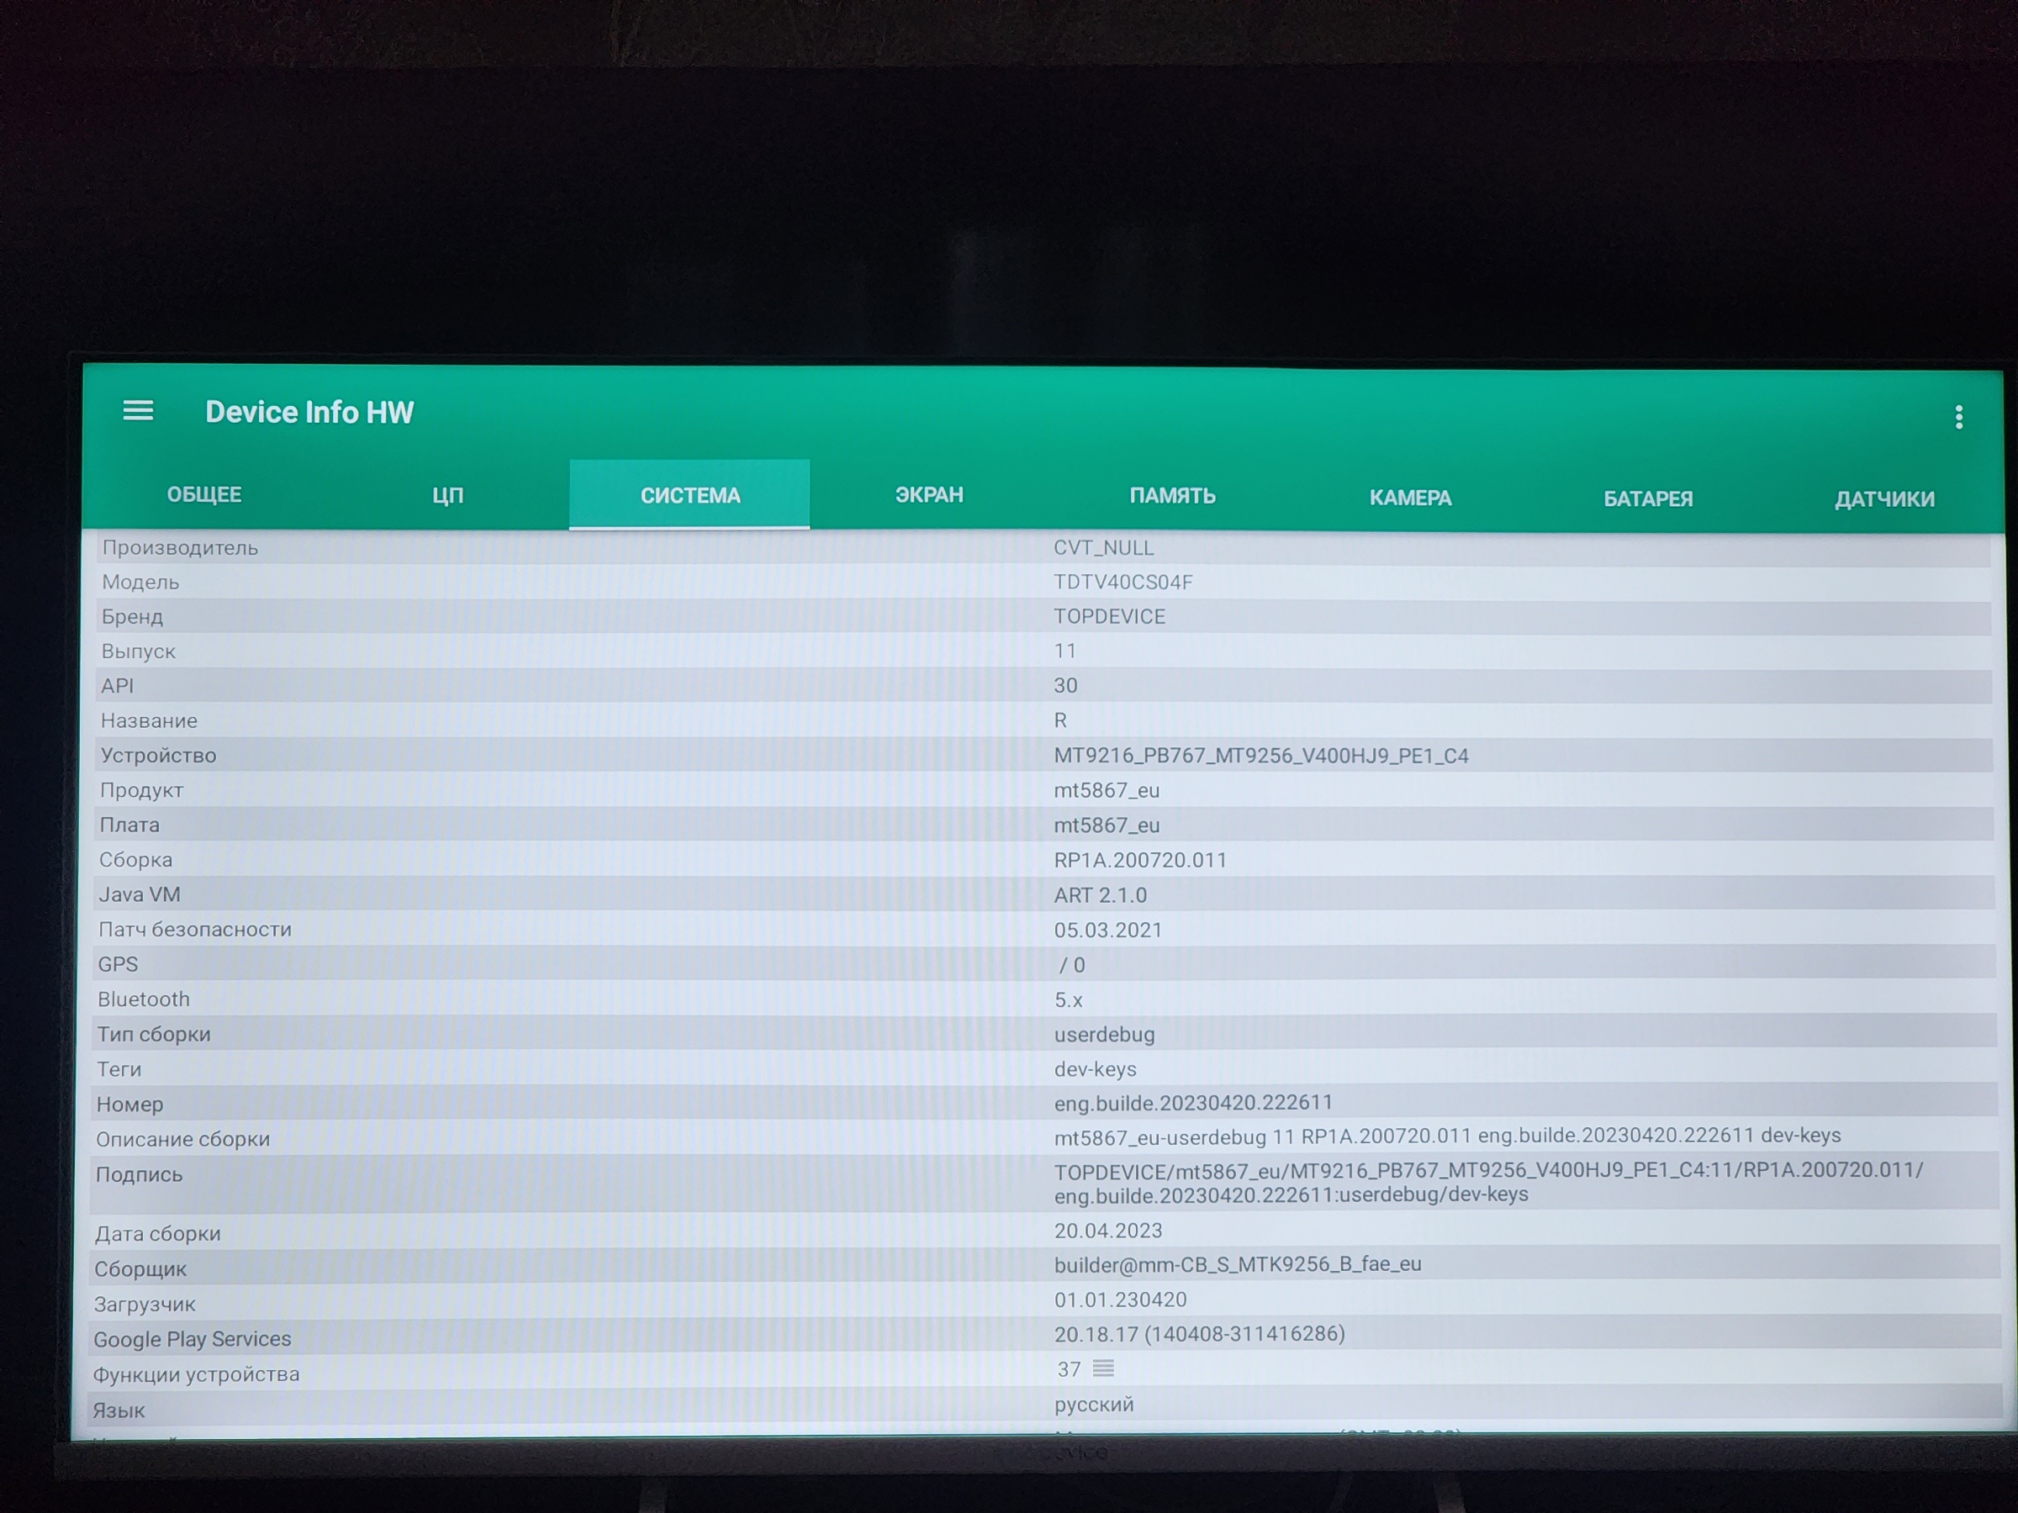
Task: Click the security patch date 05.03.2021
Action: pos(1108,930)
